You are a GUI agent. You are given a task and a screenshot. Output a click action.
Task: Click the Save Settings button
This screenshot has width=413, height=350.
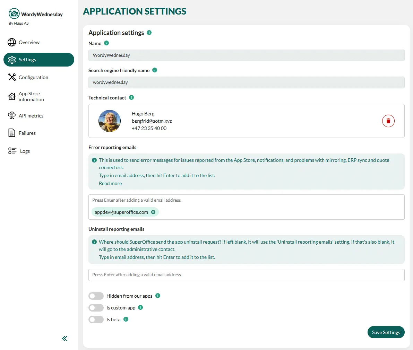pos(386,332)
